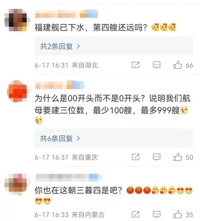This screenshot has height=221, width=200.
Task: Select comment text 福建舰已下水
Action: [x=59, y=27]
